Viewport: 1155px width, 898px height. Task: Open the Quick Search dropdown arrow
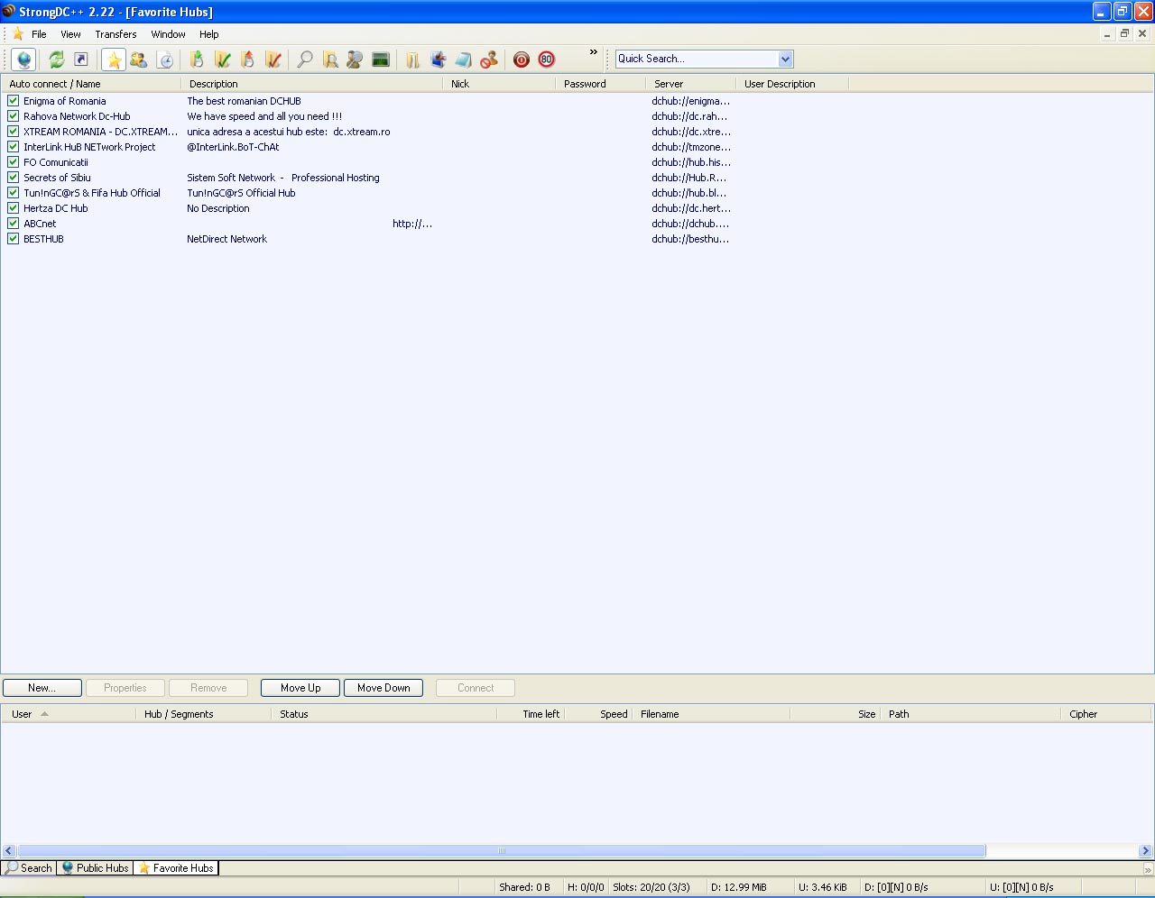pos(785,59)
